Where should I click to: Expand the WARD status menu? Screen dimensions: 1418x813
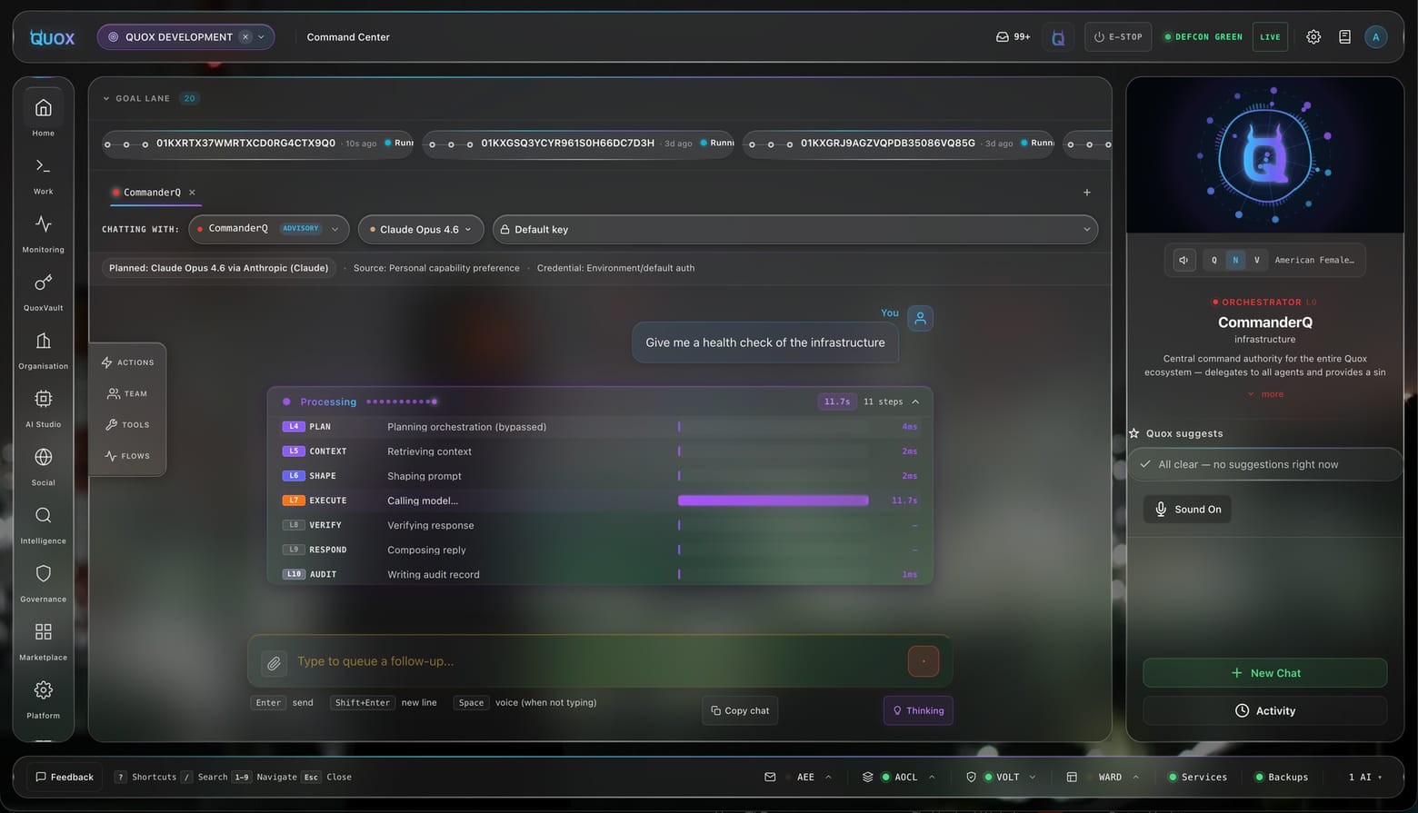point(1135,778)
